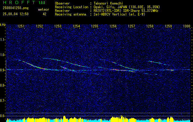Screen dimensions: 193x122
Task: Click the date stamp 25.08.04 12:50
Action: tap(16, 14)
